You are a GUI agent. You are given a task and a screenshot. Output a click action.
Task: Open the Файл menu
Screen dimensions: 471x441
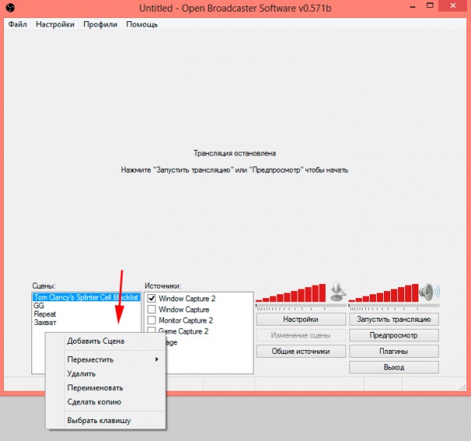tap(17, 24)
